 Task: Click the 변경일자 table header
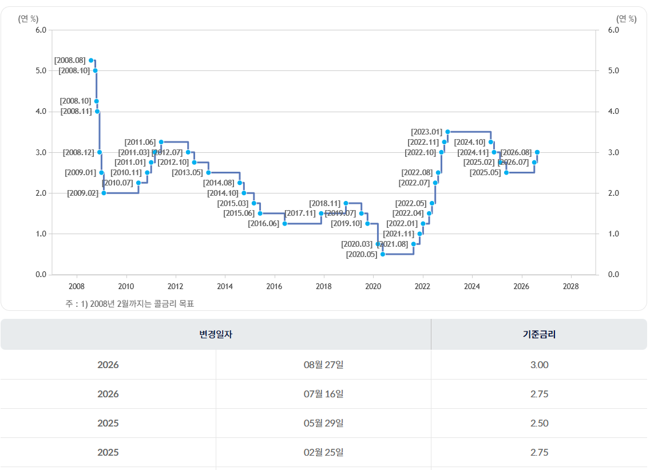coord(216,334)
